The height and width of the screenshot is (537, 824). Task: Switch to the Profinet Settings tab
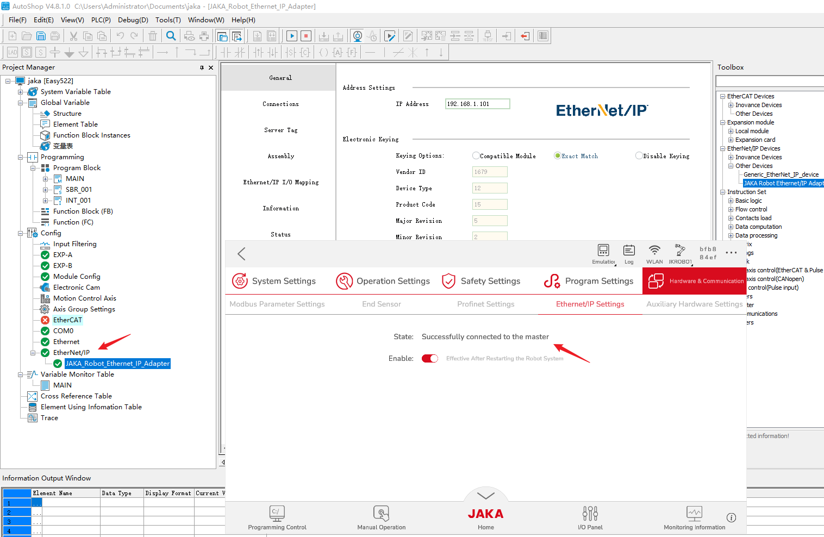click(x=485, y=304)
